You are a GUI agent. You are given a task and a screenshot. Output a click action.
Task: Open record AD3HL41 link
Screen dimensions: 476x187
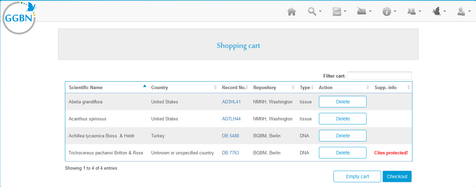(x=231, y=102)
